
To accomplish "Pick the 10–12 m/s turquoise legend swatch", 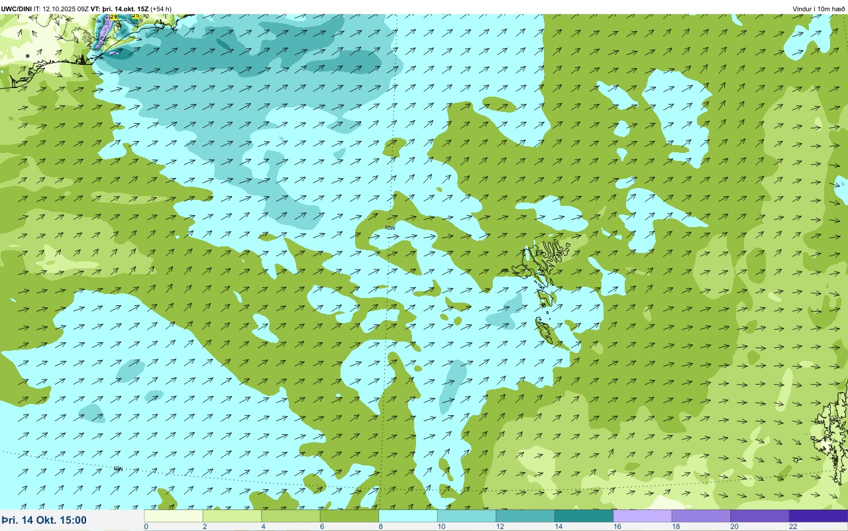I will pos(466,516).
